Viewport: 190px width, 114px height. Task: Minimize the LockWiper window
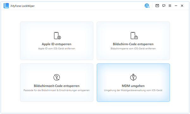coord(176,6)
